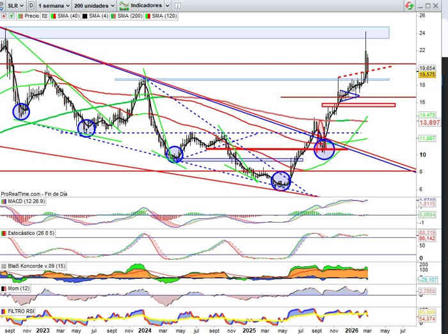Select the Precio label

31,16
